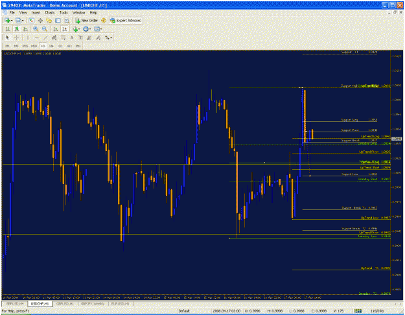Select the Text Label 'T' tool
Screen dimensions: 405x315
(80, 38)
